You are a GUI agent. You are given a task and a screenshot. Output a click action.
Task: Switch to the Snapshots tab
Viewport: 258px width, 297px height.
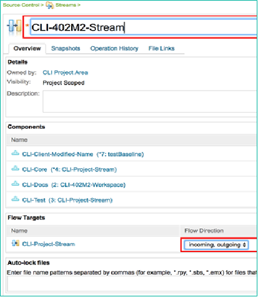point(66,48)
